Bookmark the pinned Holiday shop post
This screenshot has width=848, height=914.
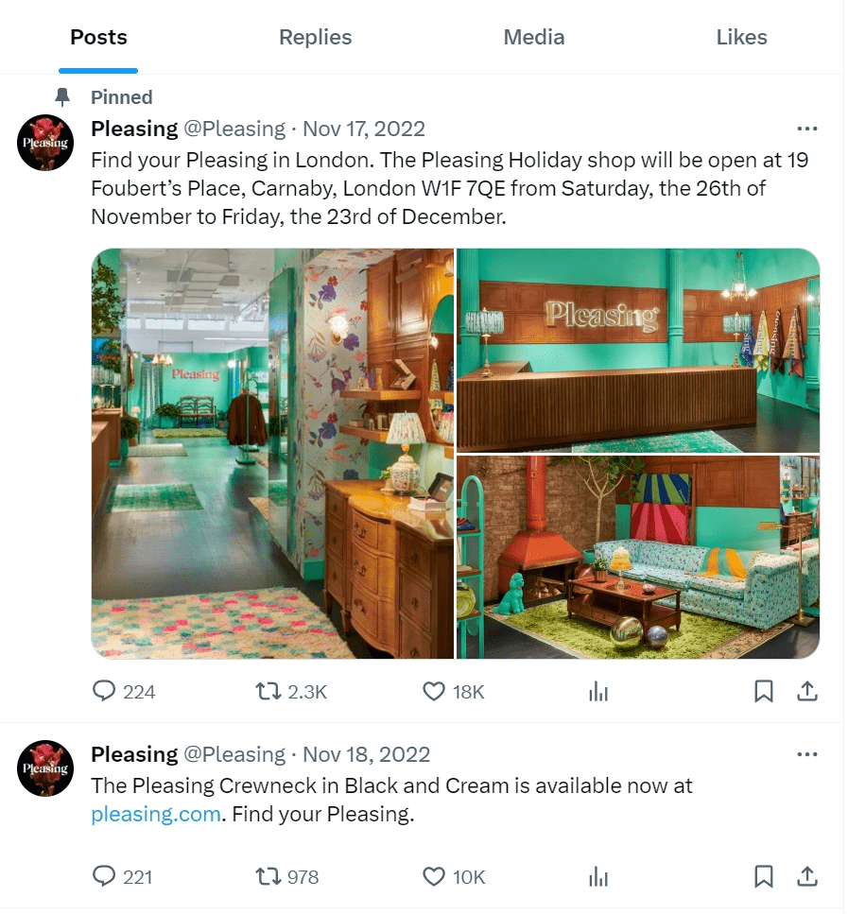point(764,692)
